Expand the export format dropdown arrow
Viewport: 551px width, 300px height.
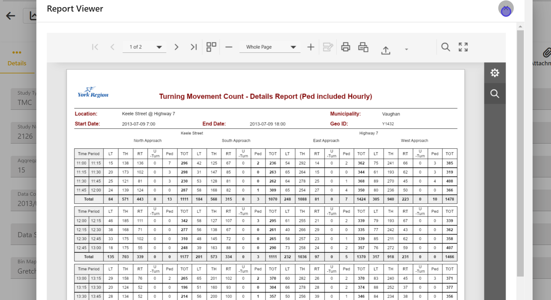pos(406,49)
